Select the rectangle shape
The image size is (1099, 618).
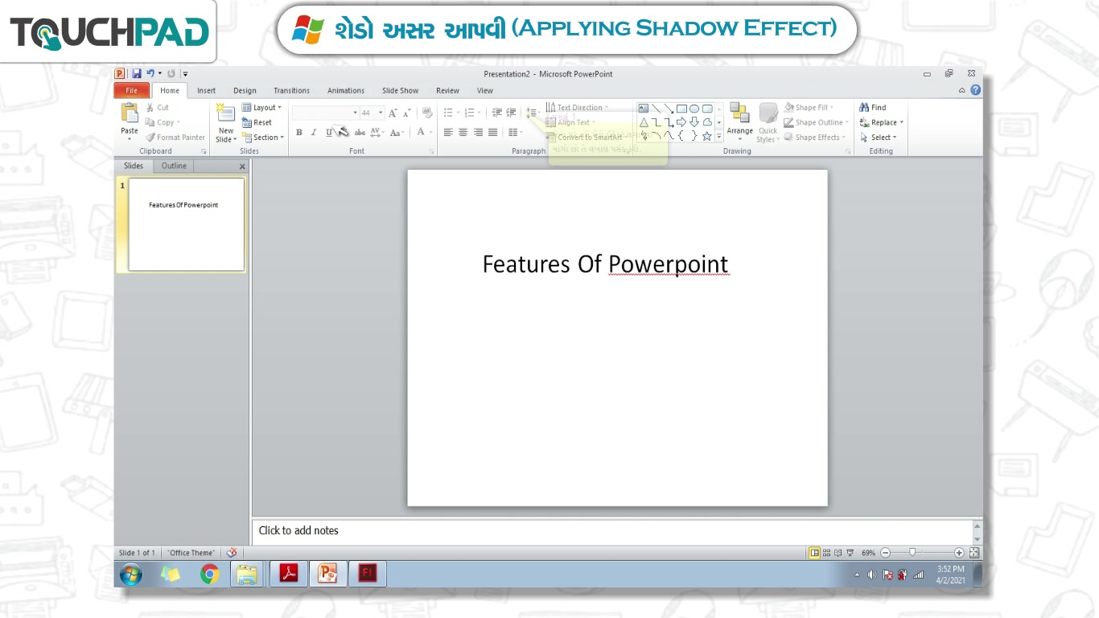pos(681,108)
